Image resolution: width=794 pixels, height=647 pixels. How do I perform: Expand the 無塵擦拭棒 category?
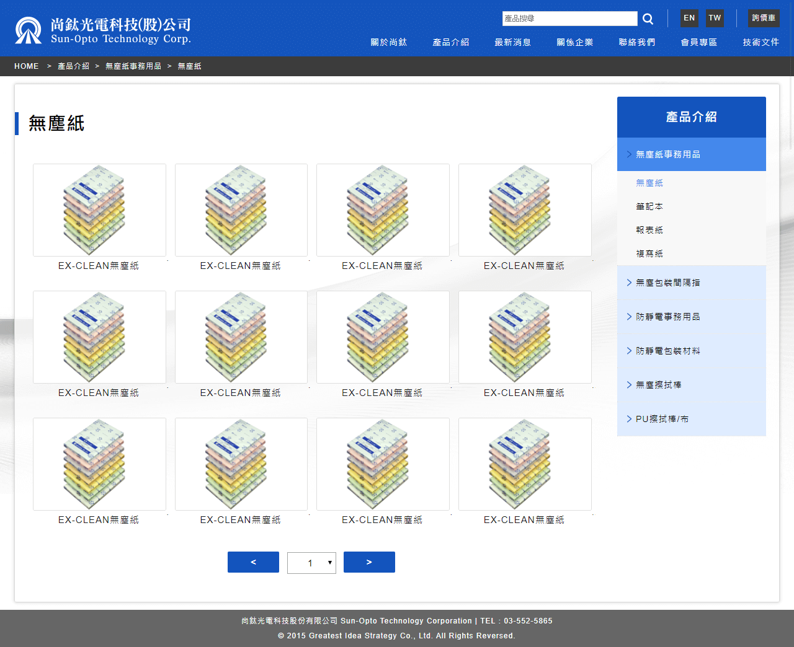[692, 385]
